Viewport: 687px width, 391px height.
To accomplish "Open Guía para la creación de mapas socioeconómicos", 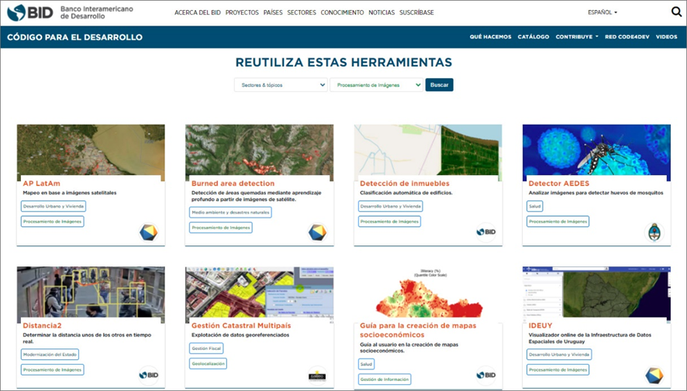I will click(418, 330).
